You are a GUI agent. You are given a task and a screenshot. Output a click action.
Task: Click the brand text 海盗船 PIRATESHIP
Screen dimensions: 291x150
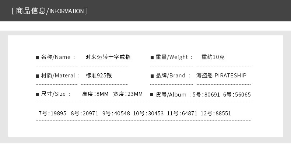point(221,76)
